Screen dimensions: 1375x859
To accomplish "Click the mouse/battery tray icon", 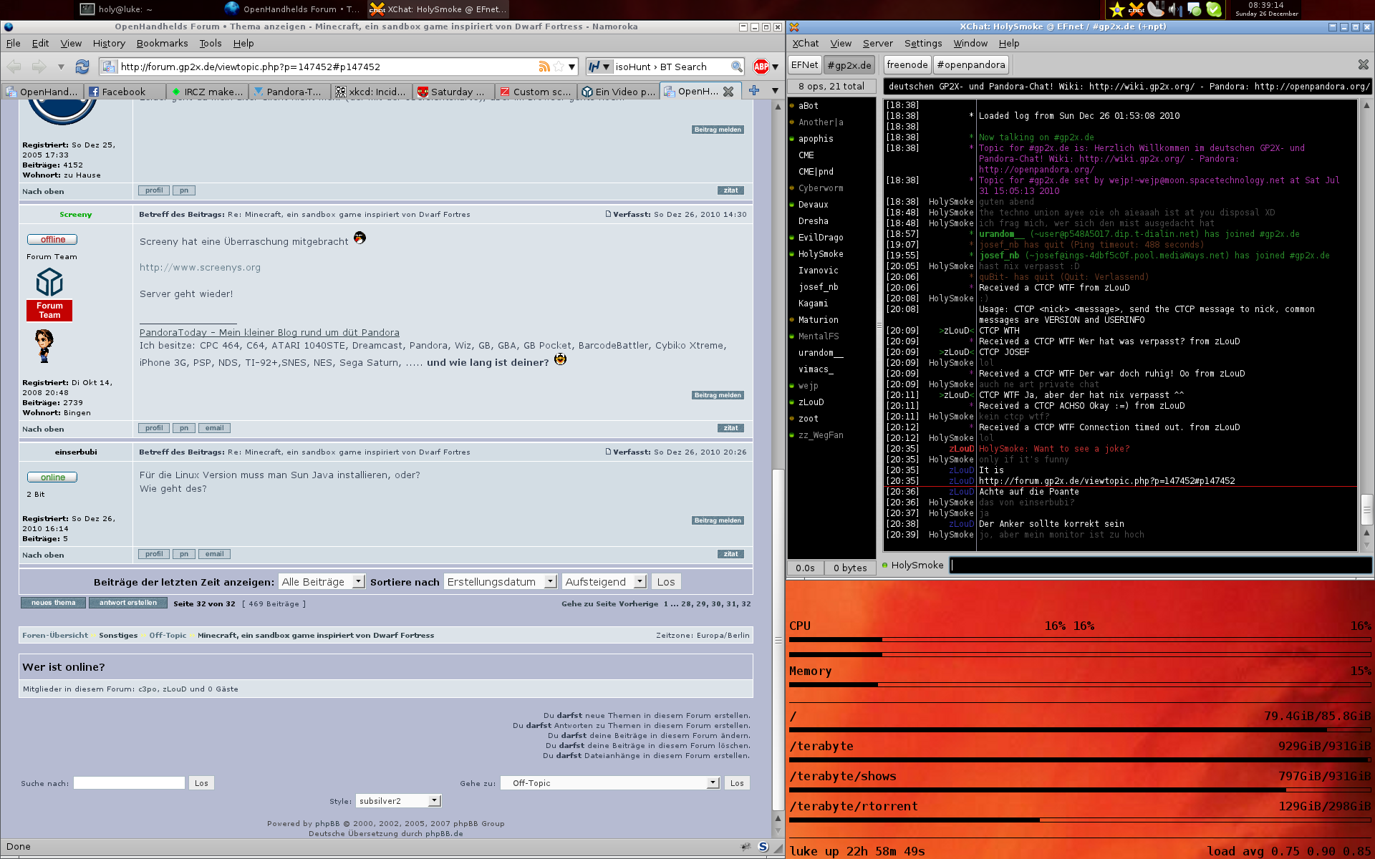I will 1156,9.
